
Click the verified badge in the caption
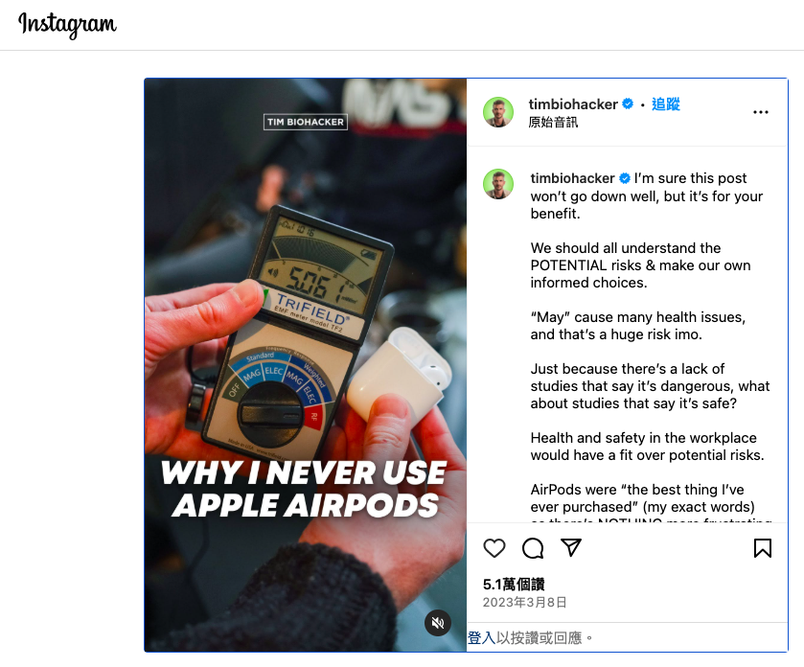click(624, 178)
